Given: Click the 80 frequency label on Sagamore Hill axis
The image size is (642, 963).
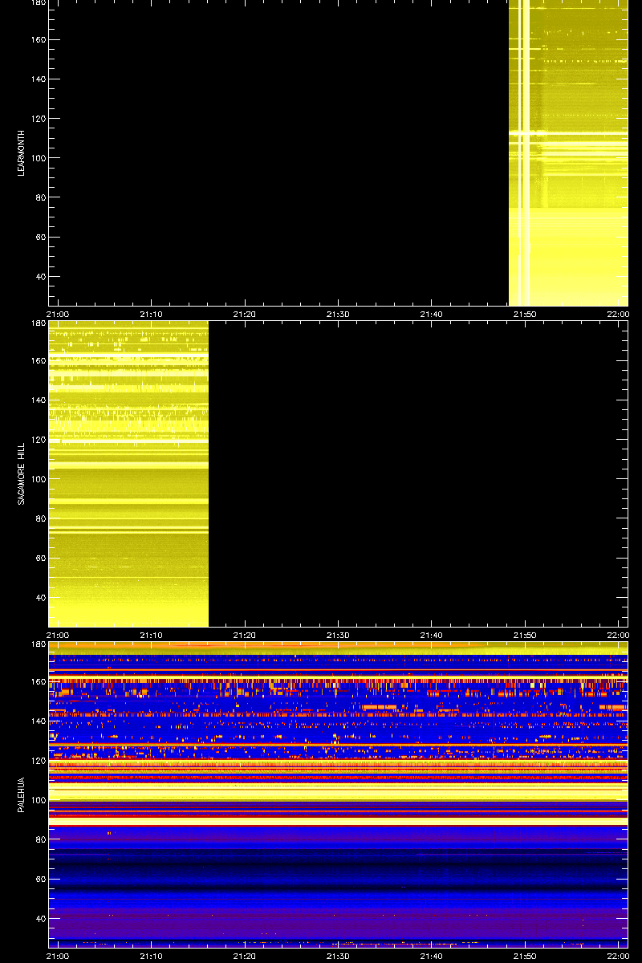Looking at the screenshot, I should [x=40, y=518].
